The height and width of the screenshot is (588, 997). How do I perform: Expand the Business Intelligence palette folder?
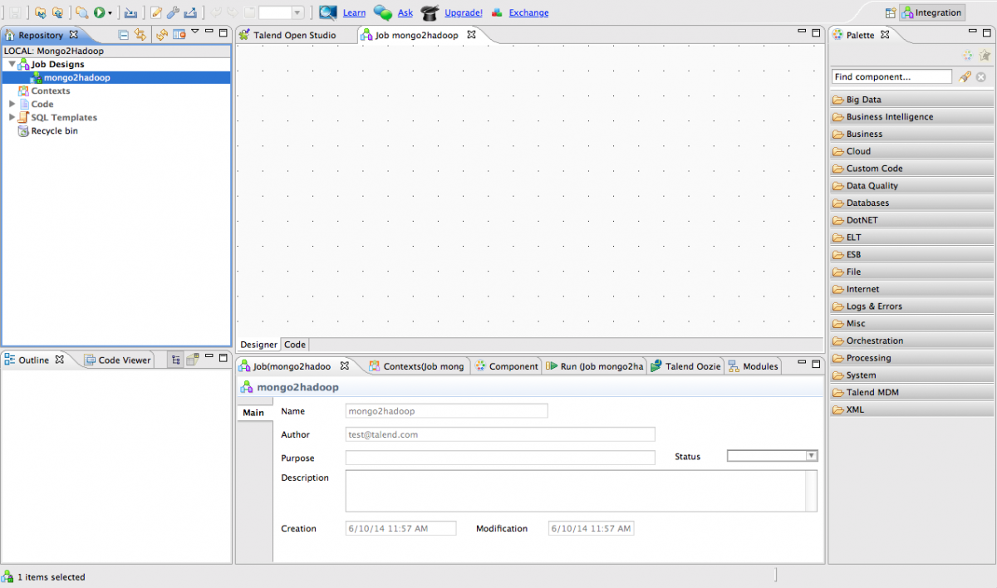coord(911,117)
